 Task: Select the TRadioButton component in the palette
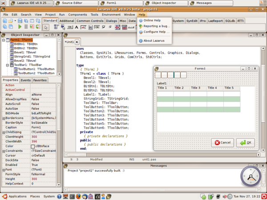(x=110, y=27)
